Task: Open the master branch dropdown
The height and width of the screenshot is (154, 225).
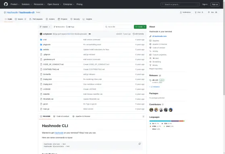Action: (x=45, y=27)
